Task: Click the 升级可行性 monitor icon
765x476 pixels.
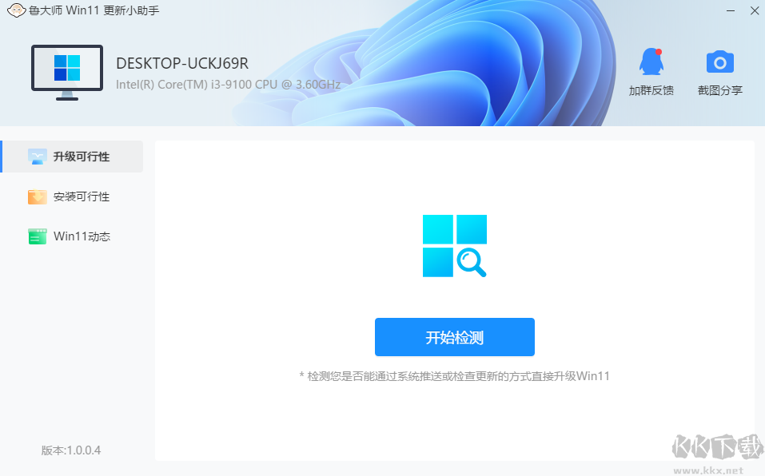Action: [x=37, y=157]
